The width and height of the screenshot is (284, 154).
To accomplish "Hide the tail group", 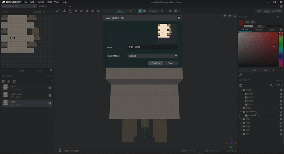I will (281, 134).
